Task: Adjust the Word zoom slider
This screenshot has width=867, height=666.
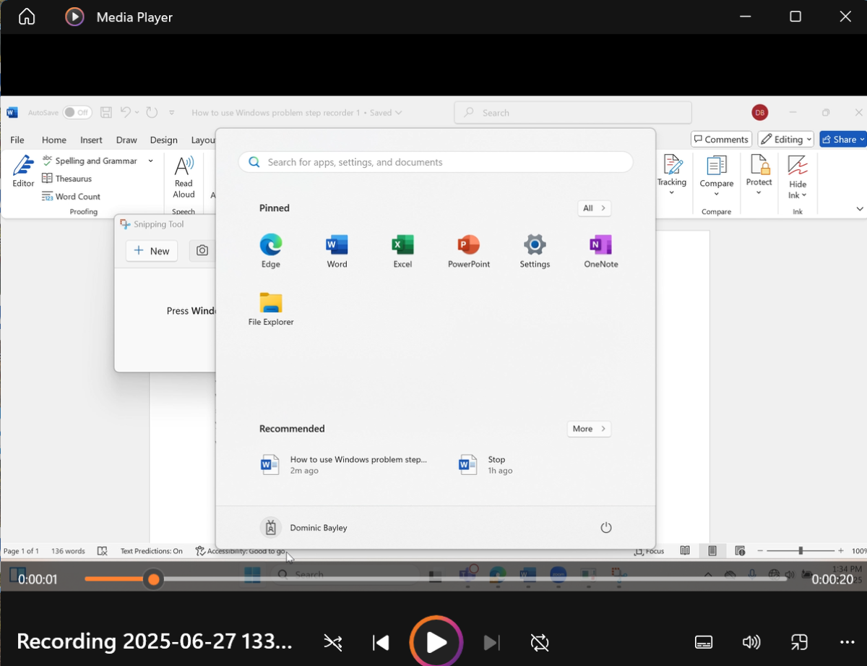Action: coord(801,551)
